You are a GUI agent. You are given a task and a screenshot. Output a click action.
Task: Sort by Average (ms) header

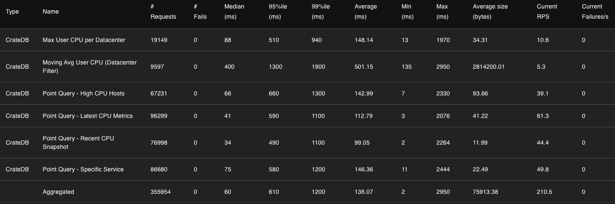tap(365, 12)
